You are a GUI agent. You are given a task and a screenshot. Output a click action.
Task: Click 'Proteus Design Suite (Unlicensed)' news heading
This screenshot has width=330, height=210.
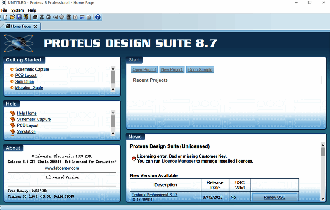170,146
